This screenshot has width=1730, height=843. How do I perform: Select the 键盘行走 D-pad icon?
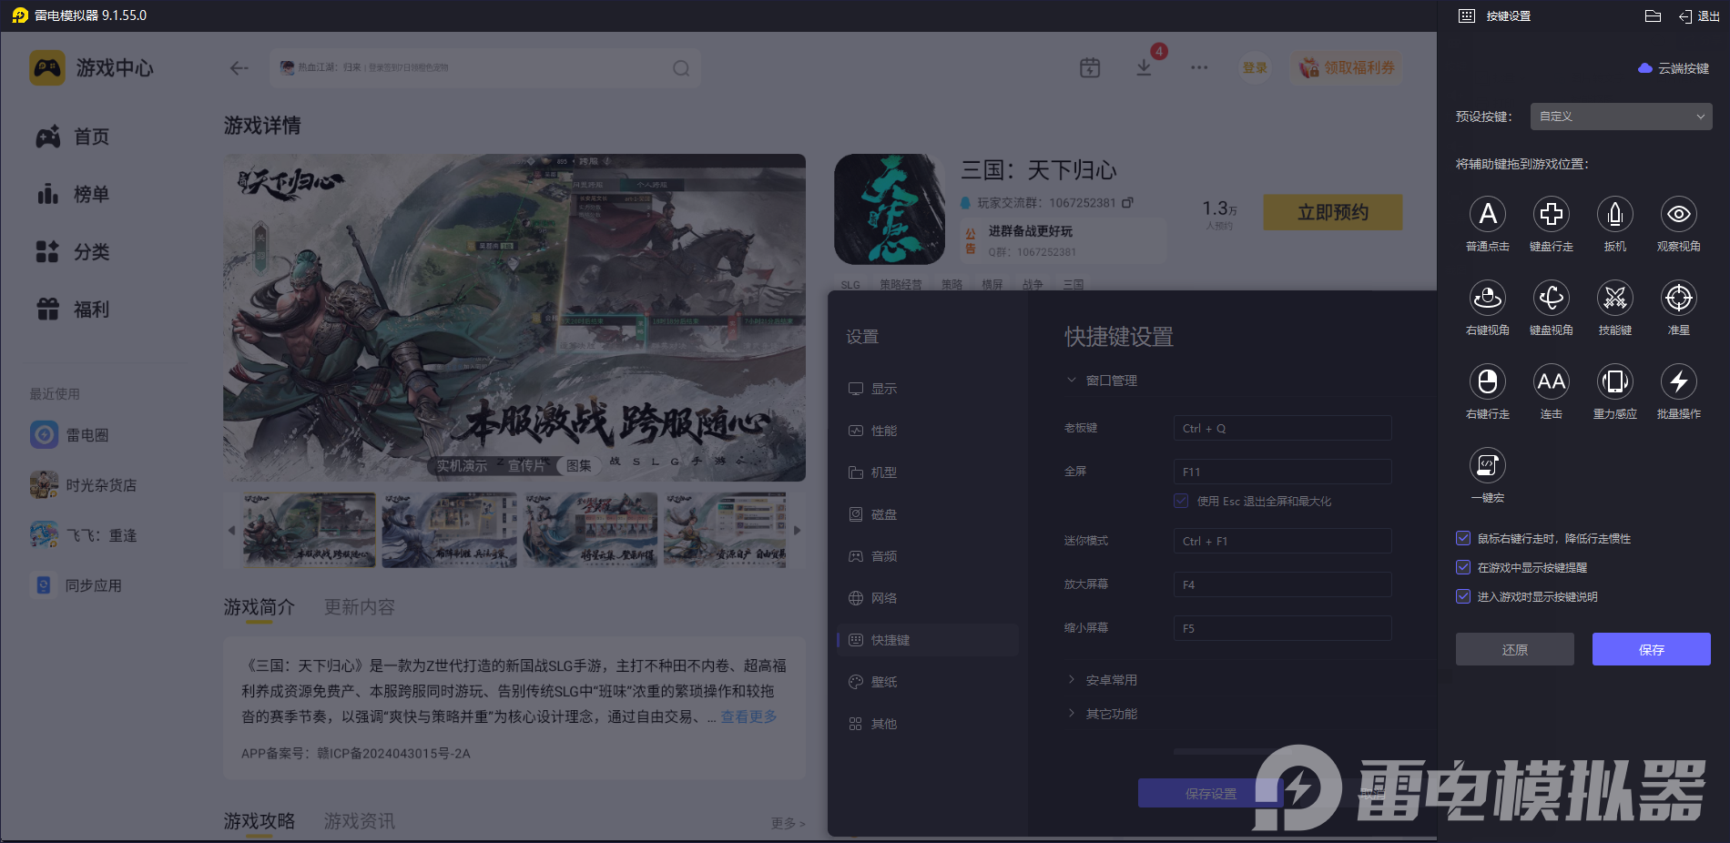point(1551,215)
